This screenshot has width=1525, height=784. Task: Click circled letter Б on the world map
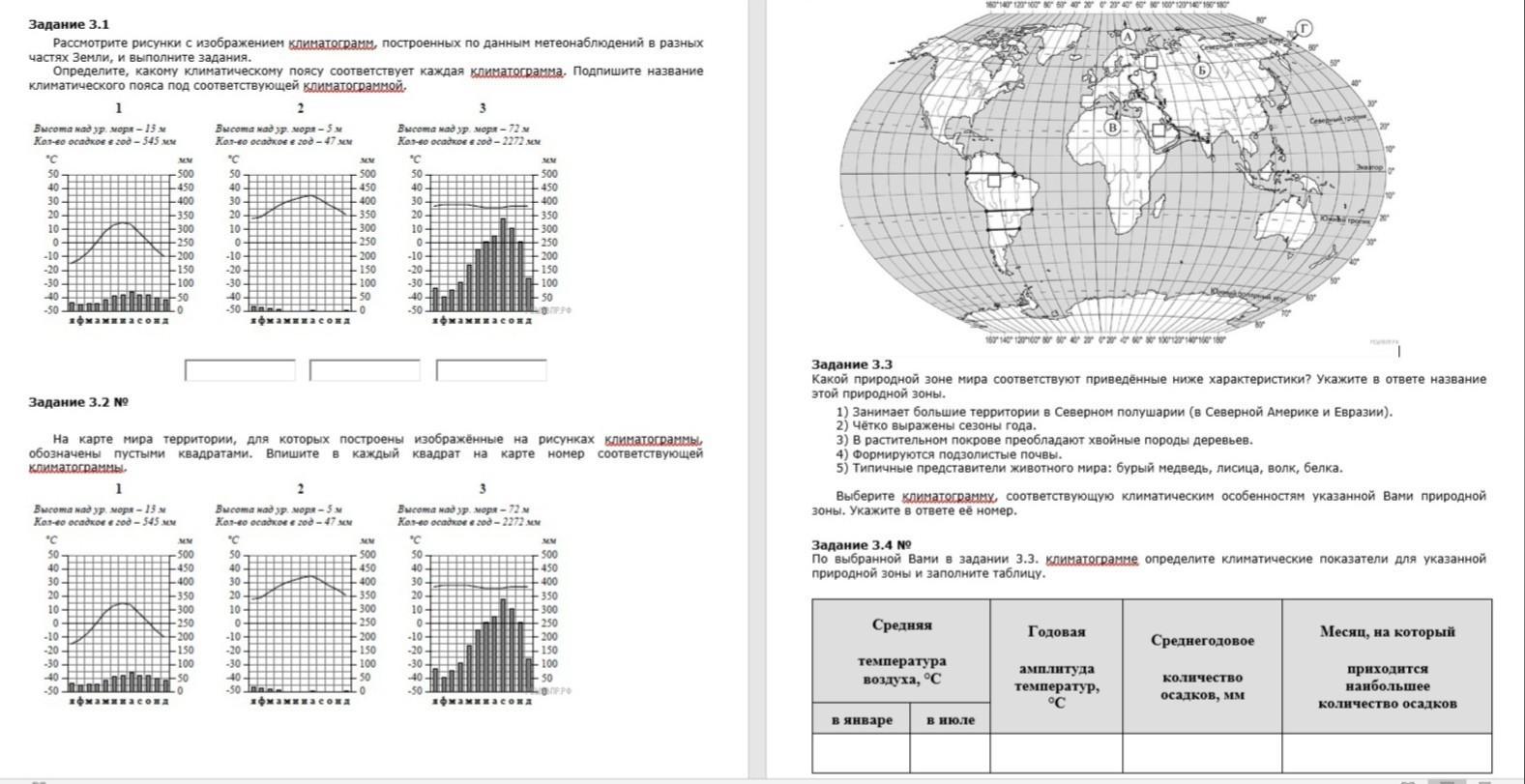tap(1202, 70)
